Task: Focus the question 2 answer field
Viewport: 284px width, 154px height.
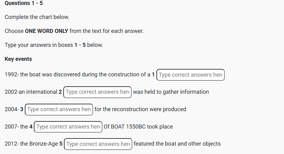Action: click(x=97, y=92)
